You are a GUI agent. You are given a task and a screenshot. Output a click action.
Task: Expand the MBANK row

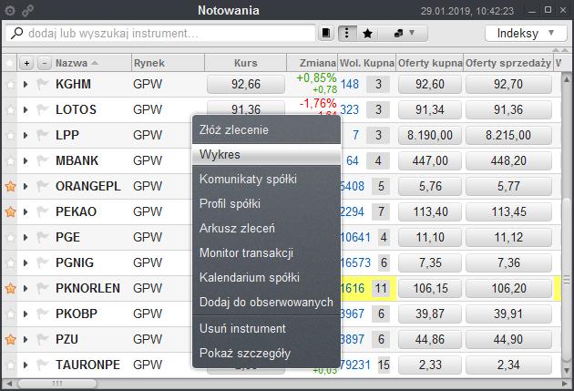pos(26,160)
